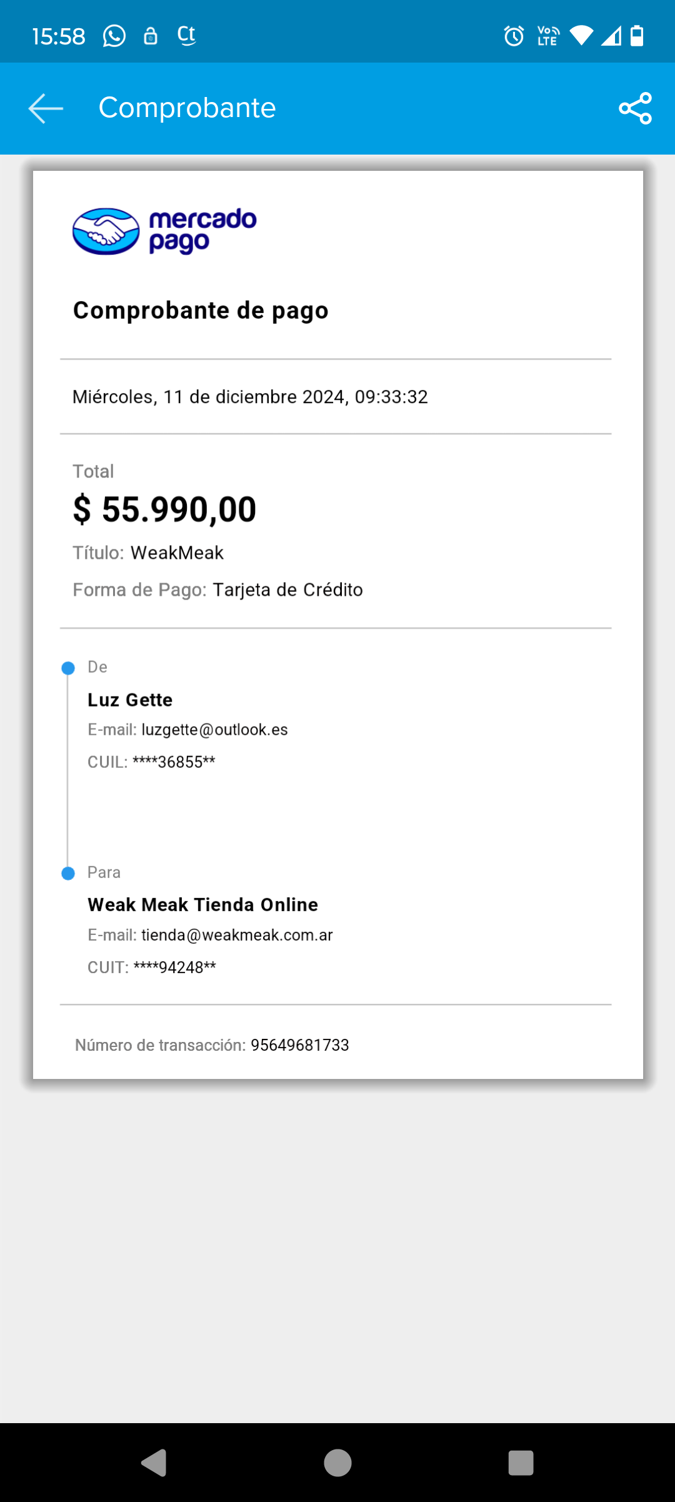This screenshot has width=675, height=1502.
Task: Tap the transaction number 95649681733
Action: pos(300,1045)
